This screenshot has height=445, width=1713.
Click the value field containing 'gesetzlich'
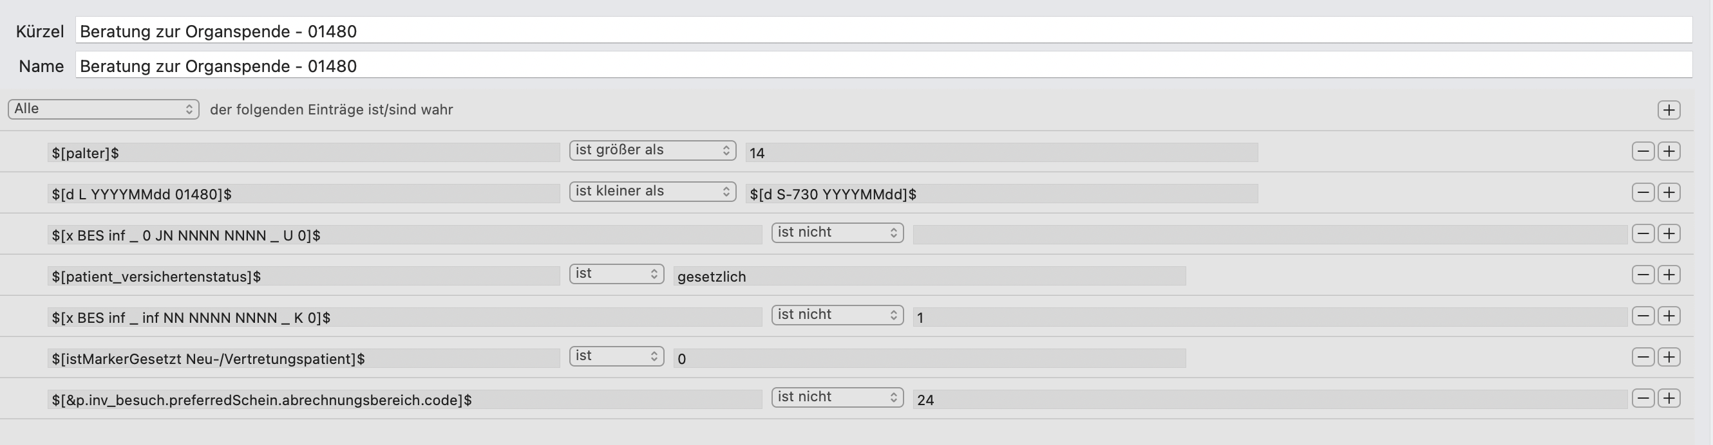(x=929, y=277)
